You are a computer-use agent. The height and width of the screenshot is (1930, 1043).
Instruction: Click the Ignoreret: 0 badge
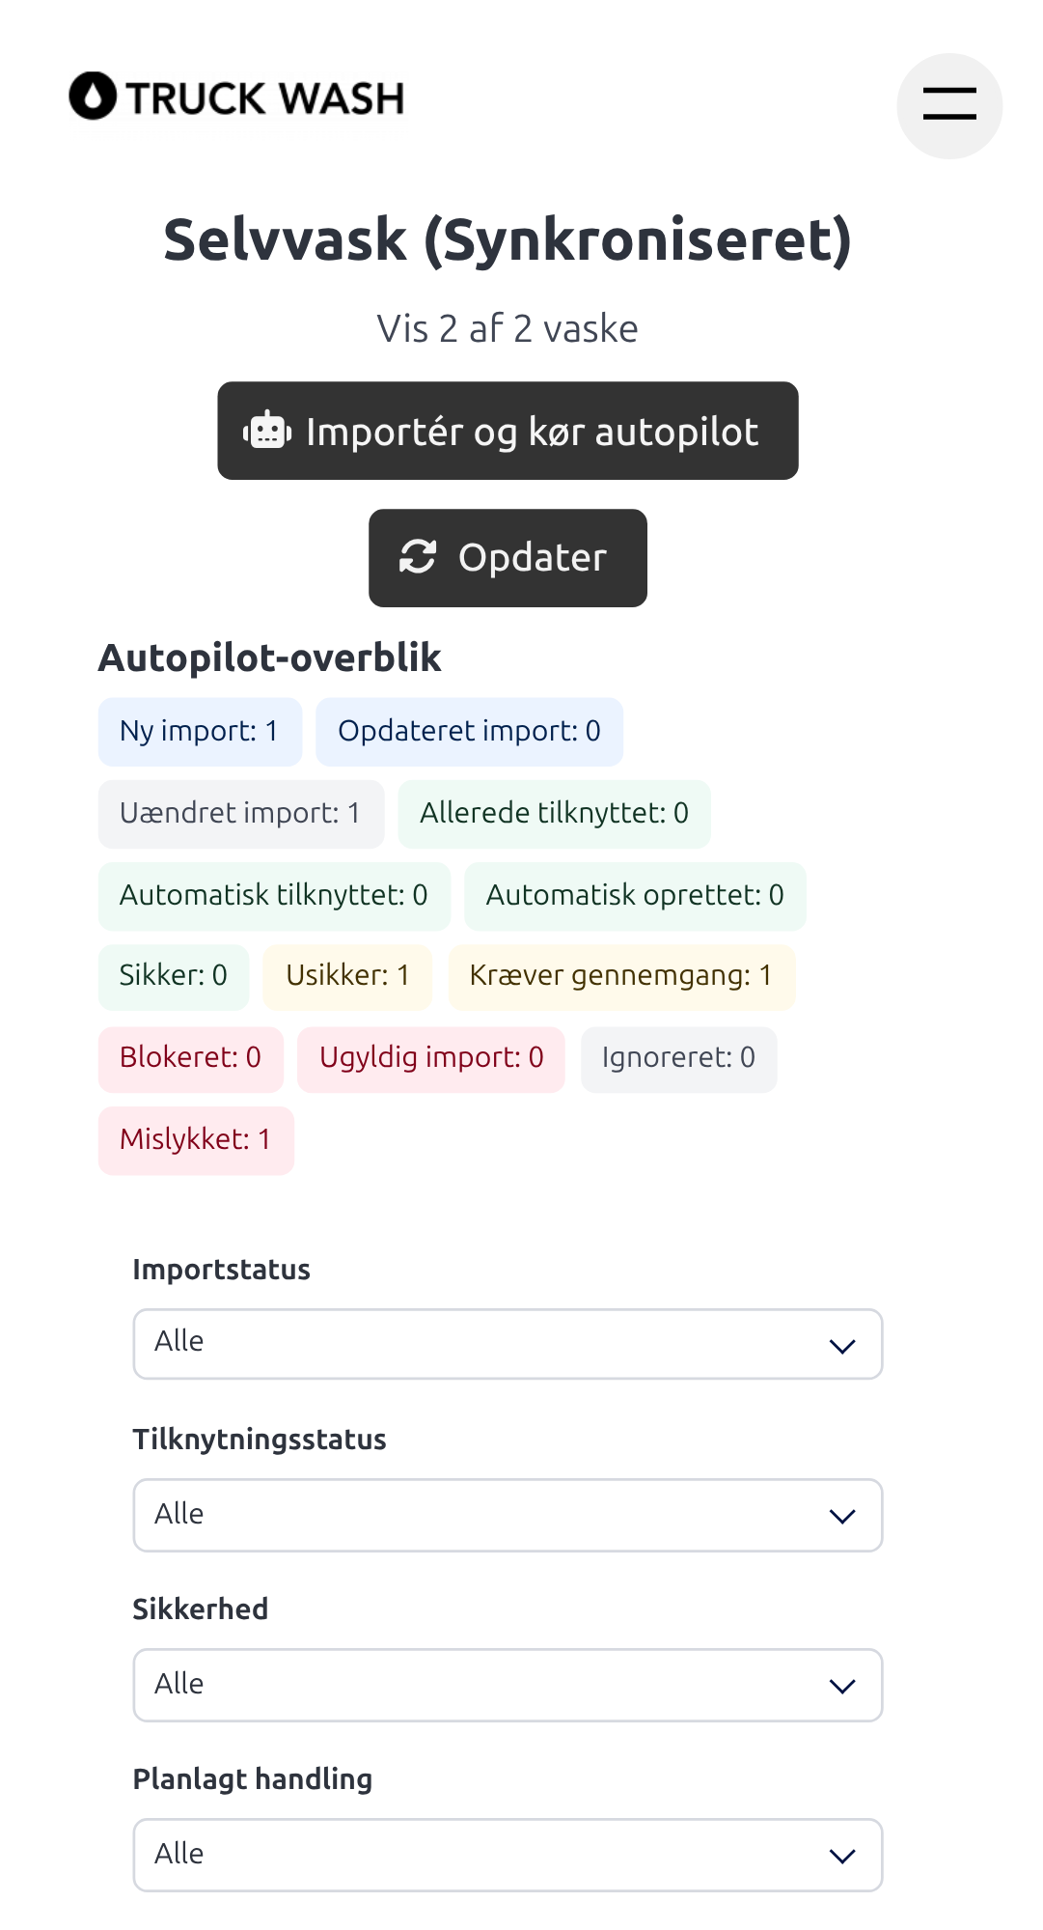point(679,1059)
